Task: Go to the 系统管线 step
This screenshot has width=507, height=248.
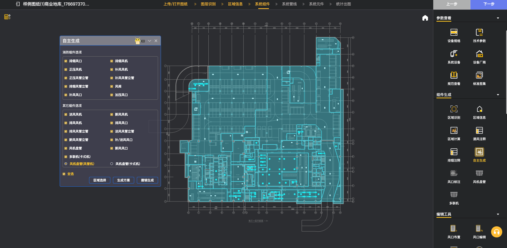Action: (289, 4)
